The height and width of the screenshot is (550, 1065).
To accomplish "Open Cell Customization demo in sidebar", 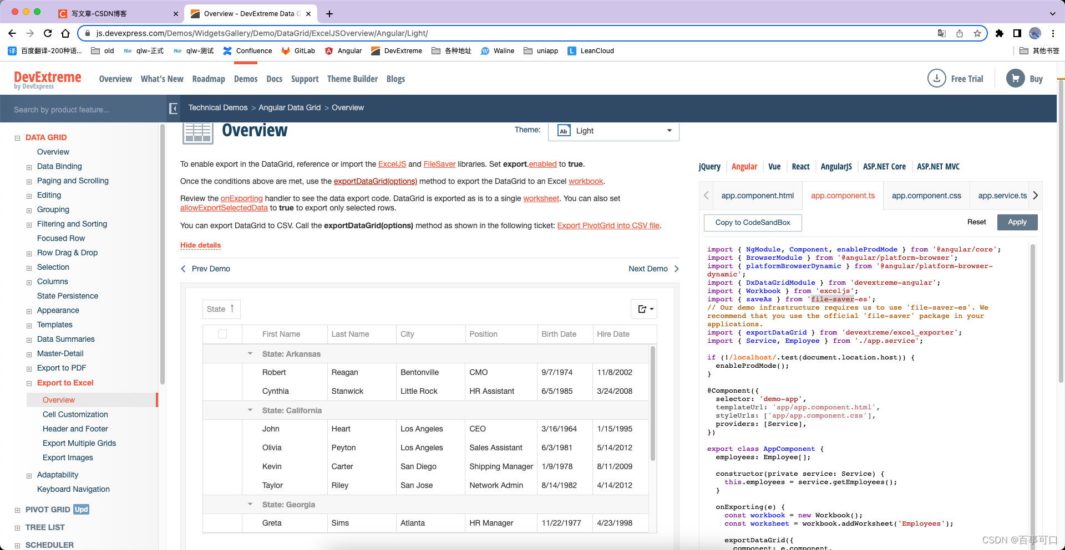I will coord(75,414).
